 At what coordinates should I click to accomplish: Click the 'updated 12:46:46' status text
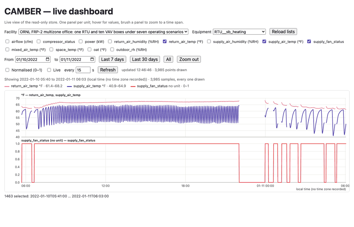pyautogui.click(x=154, y=70)
